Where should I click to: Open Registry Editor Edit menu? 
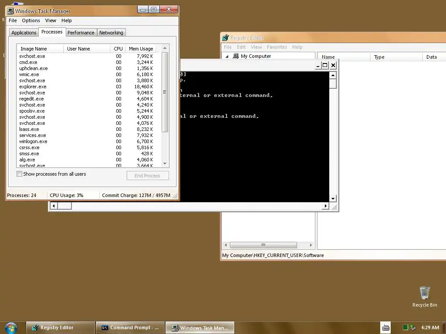pyautogui.click(x=241, y=47)
